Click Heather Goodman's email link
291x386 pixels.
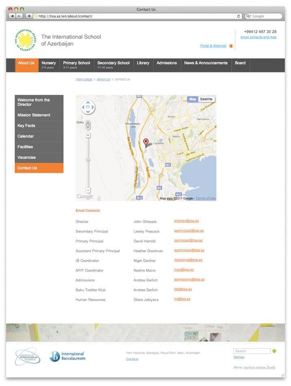[189, 250]
